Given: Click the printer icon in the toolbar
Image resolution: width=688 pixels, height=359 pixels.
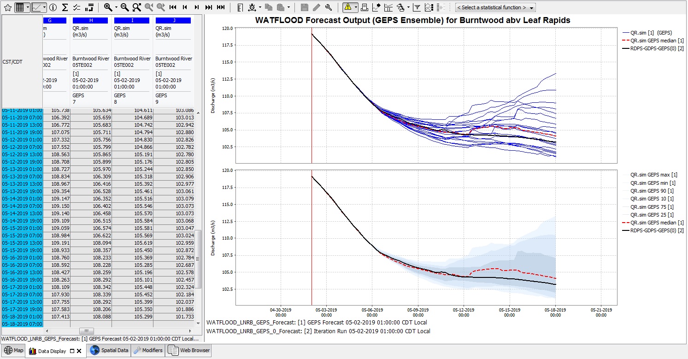Looking at the screenshot, I should click(364, 7).
